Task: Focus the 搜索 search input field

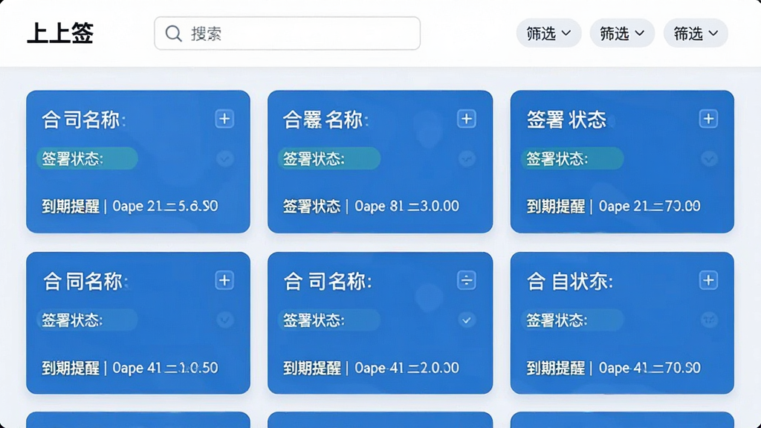Action: 288,33
